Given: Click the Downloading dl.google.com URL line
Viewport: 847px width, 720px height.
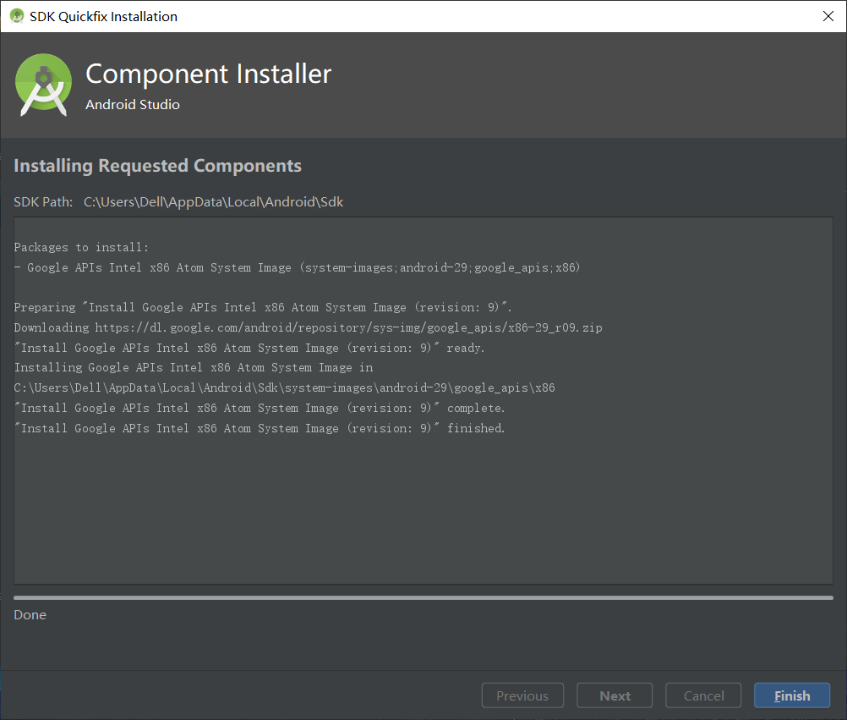Looking at the screenshot, I should [308, 327].
